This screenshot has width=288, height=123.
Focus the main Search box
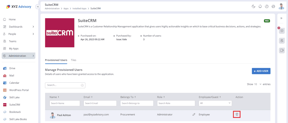(x=65, y=85)
